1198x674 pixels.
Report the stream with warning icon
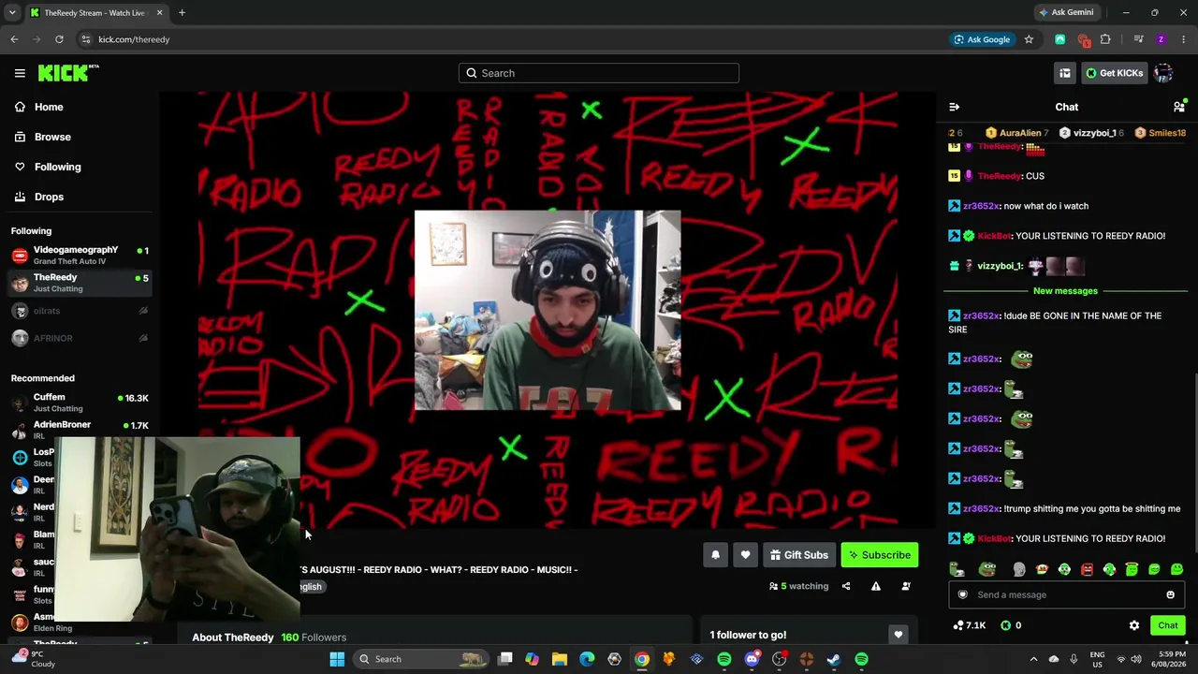pyautogui.click(x=876, y=586)
